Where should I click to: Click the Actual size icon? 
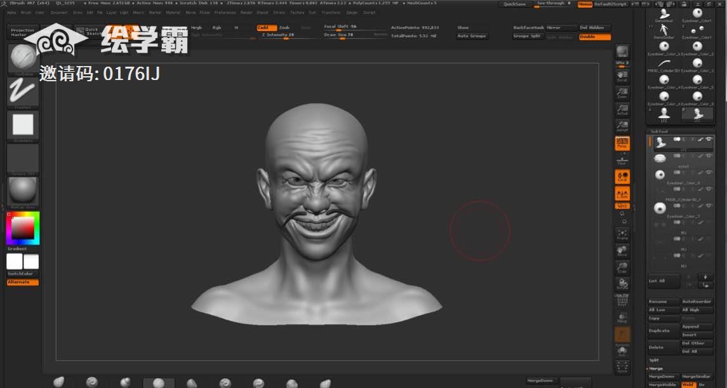622,109
